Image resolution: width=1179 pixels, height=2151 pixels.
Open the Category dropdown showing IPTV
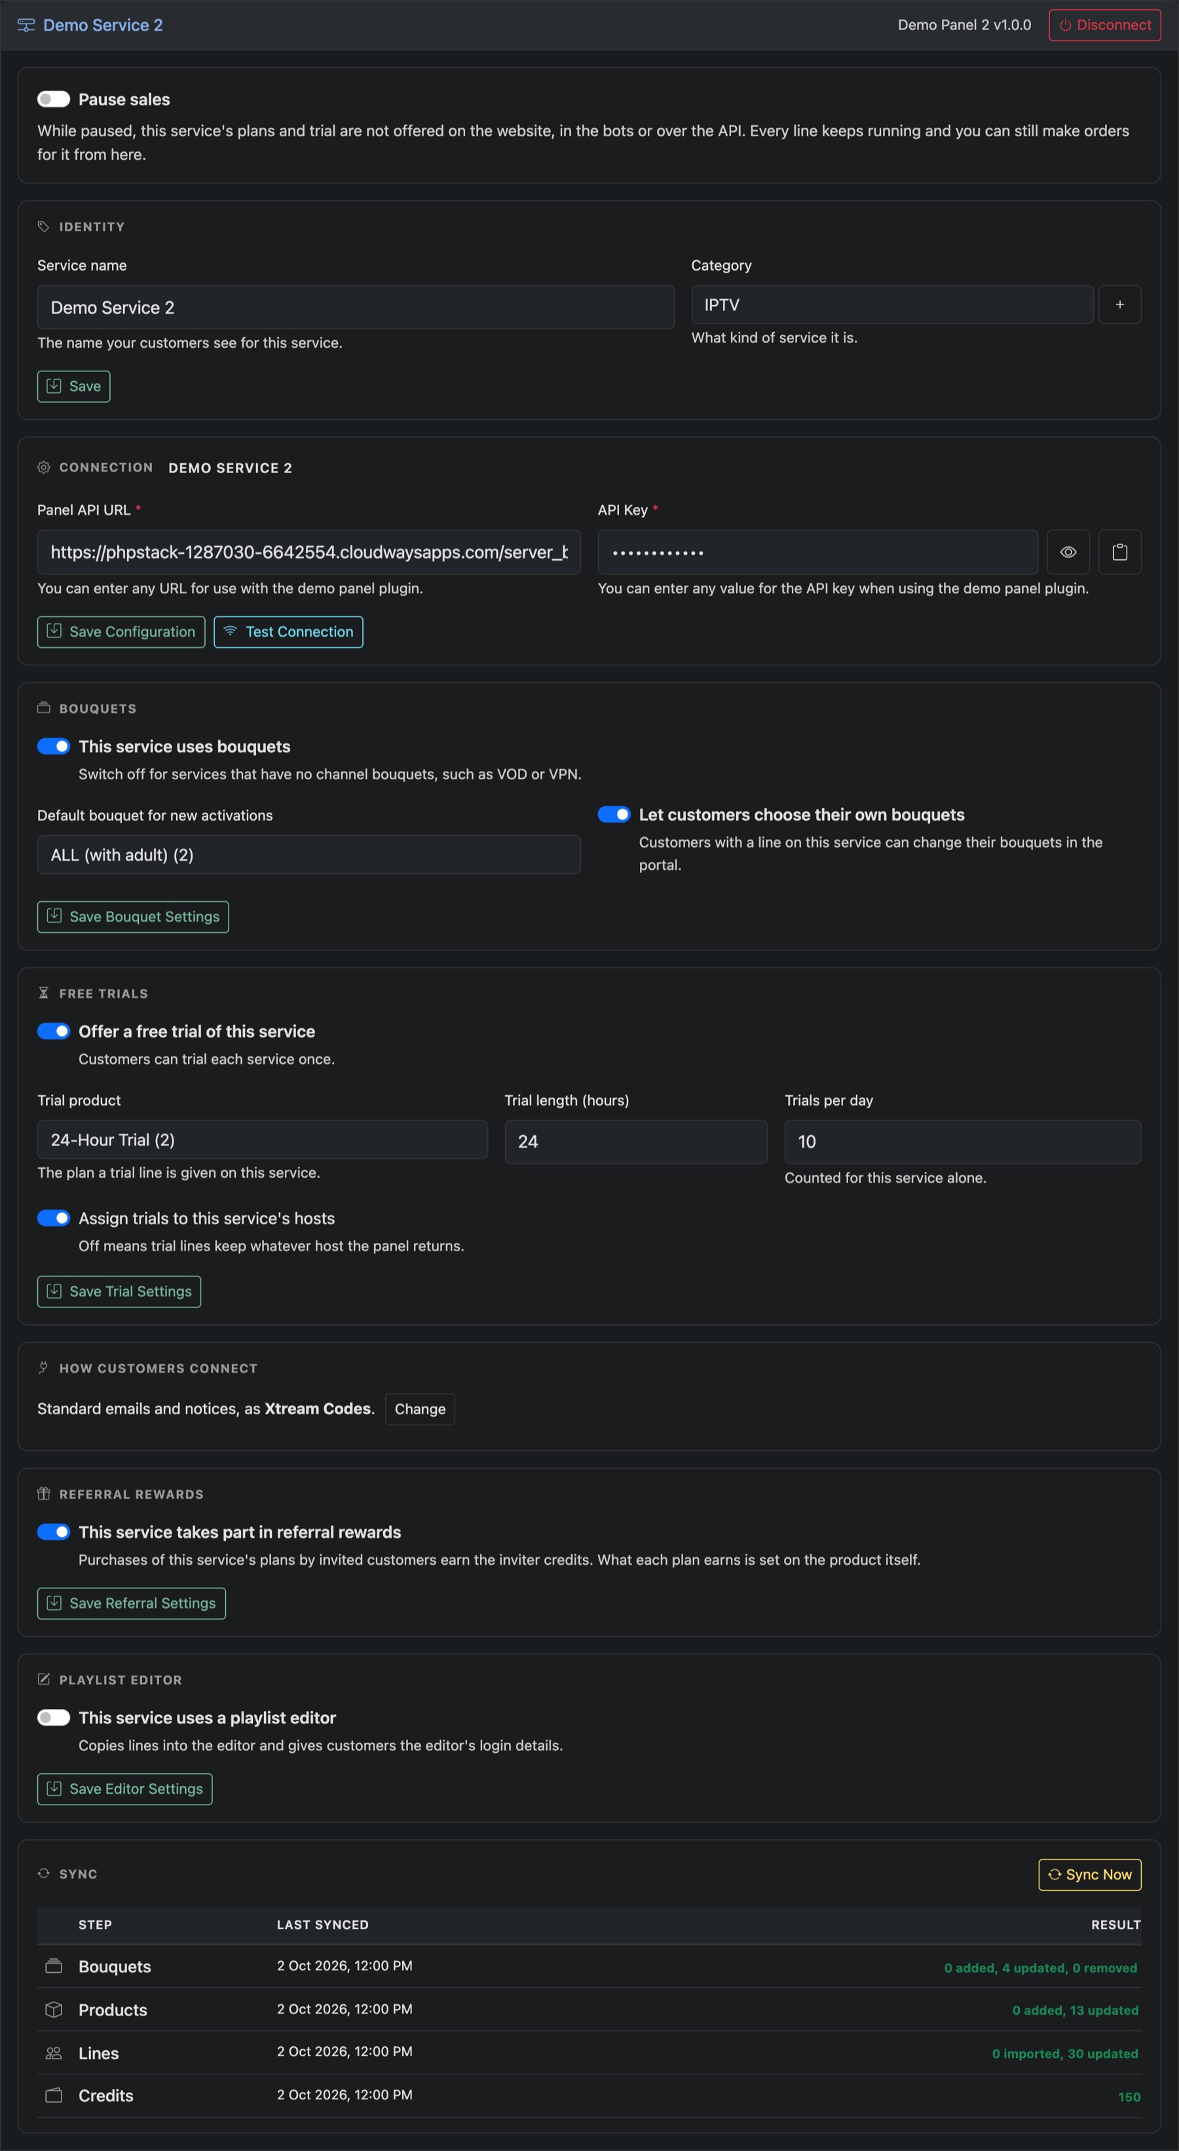(x=891, y=305)
